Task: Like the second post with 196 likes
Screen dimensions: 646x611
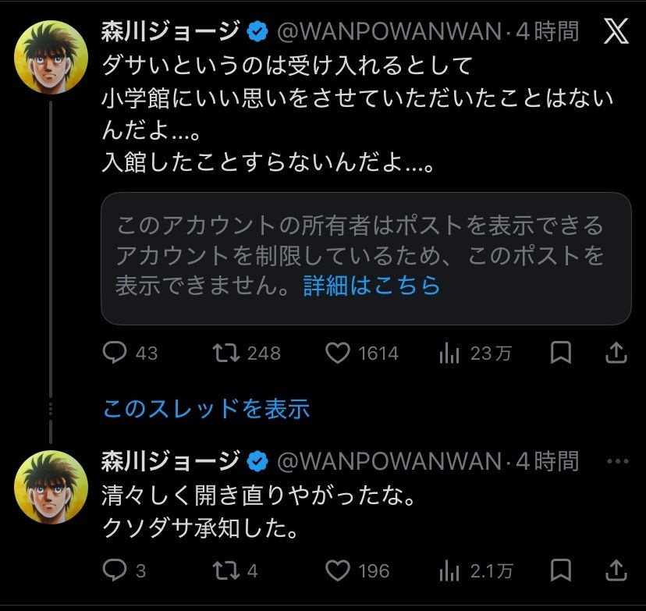Action: (x=337, y=570)
